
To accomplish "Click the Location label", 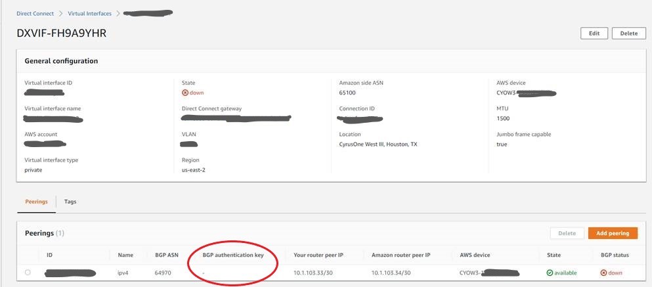I will pyautogui.click(x=350, y=135).
